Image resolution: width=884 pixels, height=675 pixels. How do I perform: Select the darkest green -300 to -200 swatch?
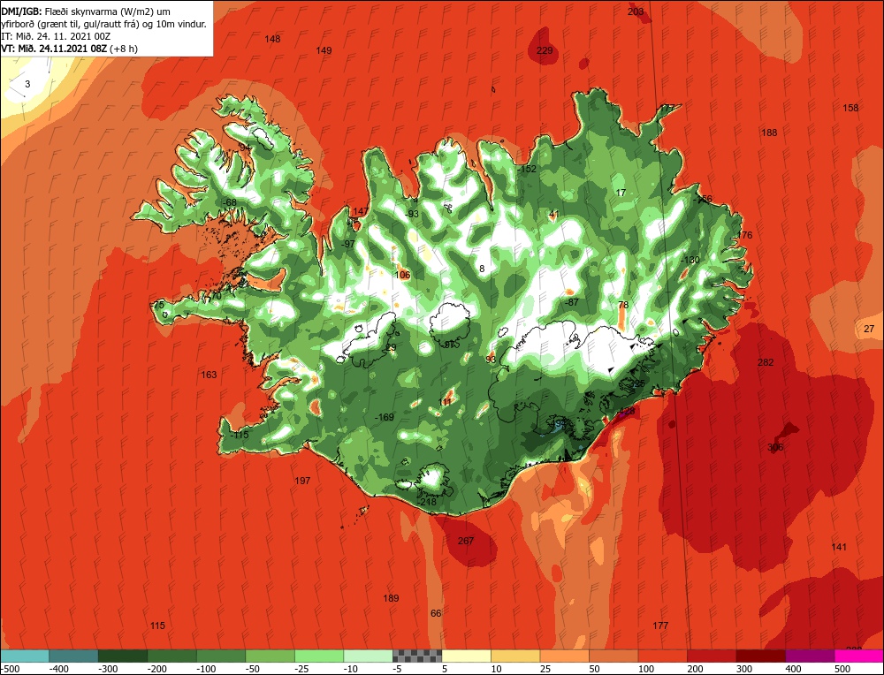click(x=123, y=656)
